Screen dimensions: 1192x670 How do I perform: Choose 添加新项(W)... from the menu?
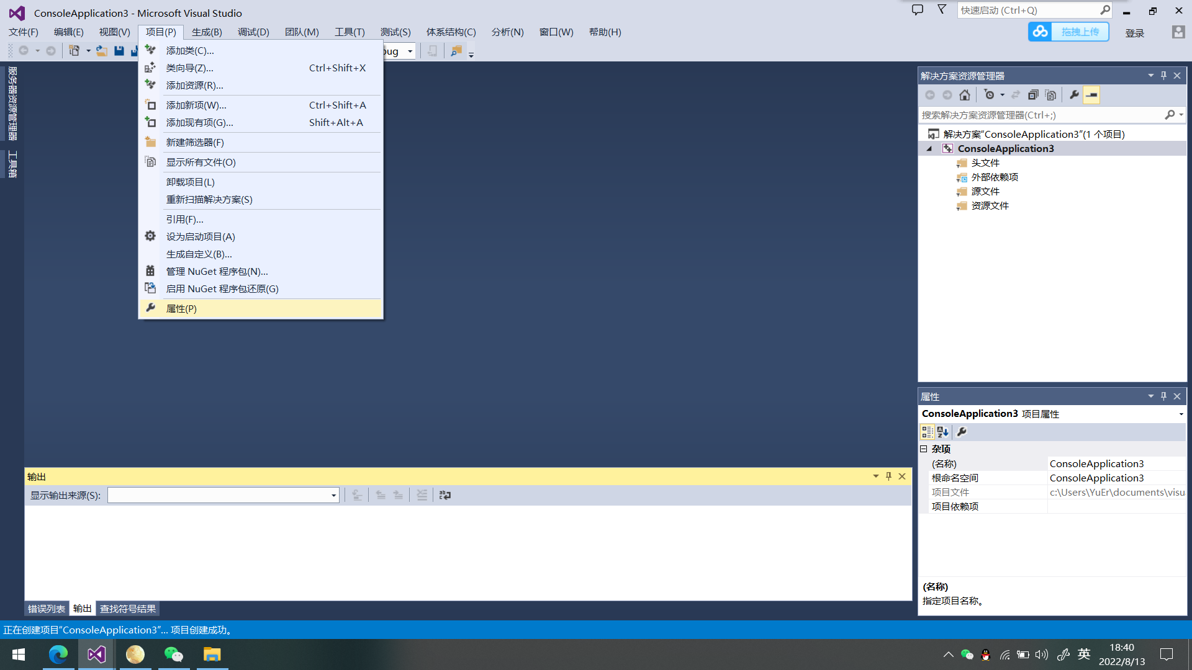tap(261, 105)
